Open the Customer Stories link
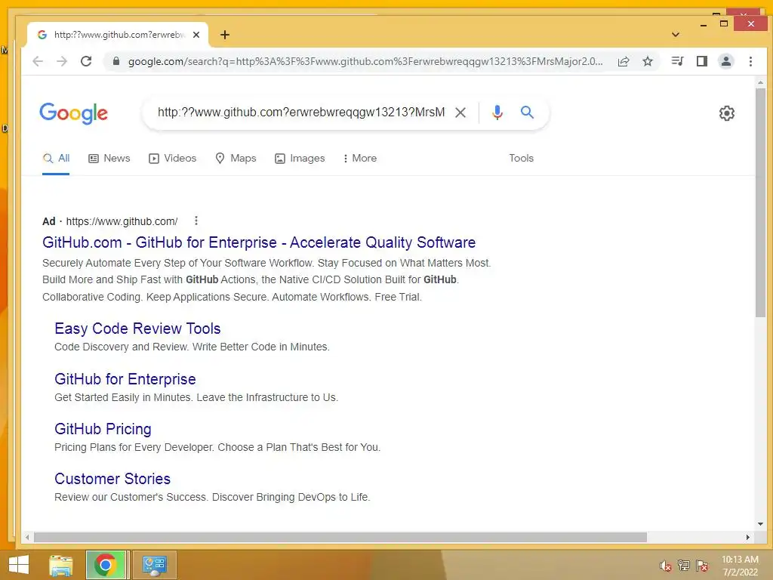The height and width of the screenshot is (580, 773). tap(112, 479)
